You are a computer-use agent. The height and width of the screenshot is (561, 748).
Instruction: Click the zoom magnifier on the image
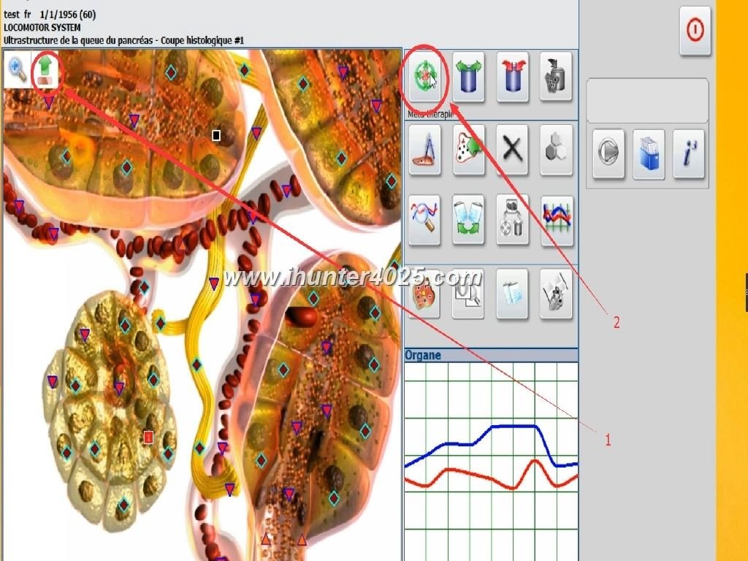[18, 69]
